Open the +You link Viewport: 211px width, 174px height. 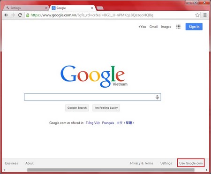click(x=142, y=27)
